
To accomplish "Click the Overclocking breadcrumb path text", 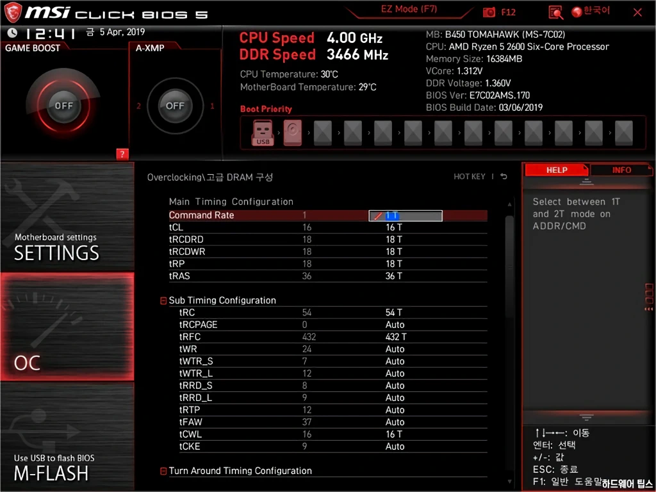I will (x=210, y=177).
